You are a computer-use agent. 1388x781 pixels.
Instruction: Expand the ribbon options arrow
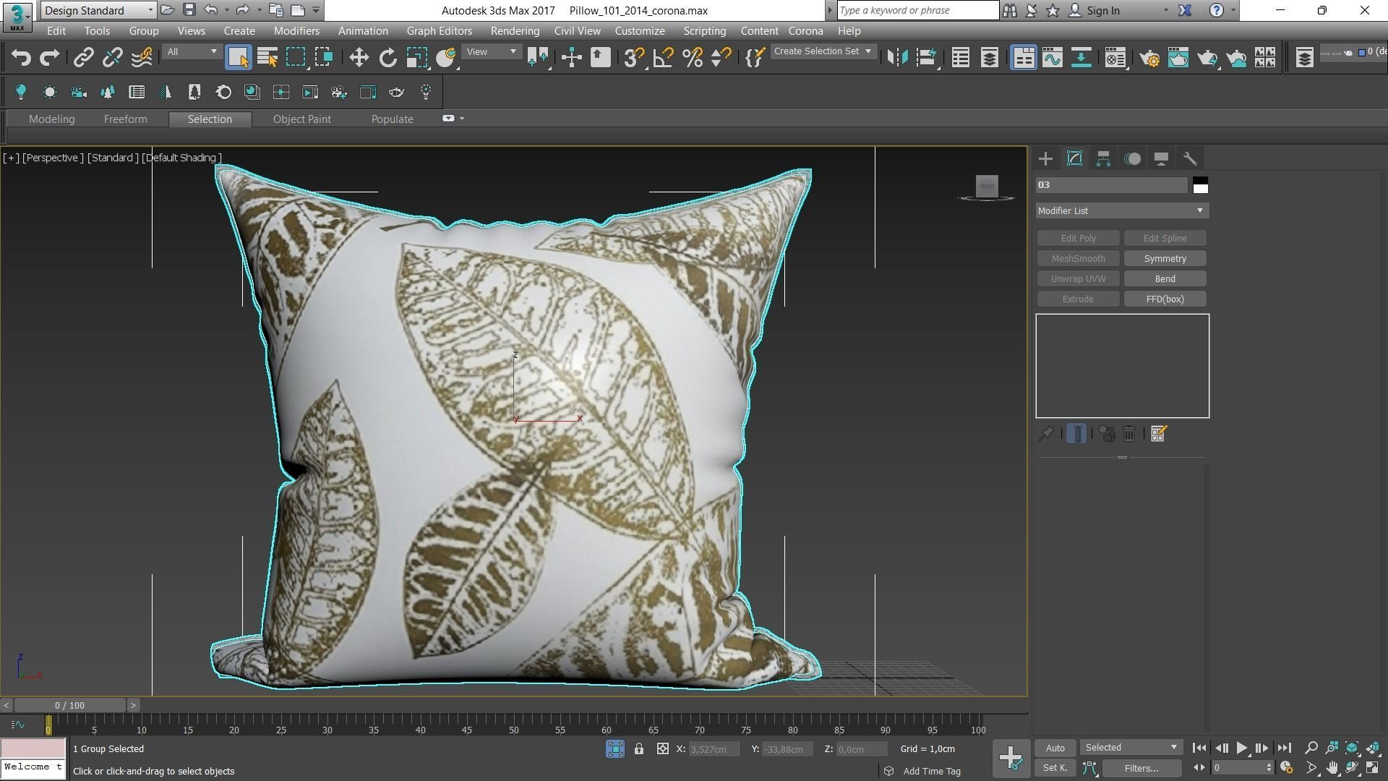pos(462,119)
